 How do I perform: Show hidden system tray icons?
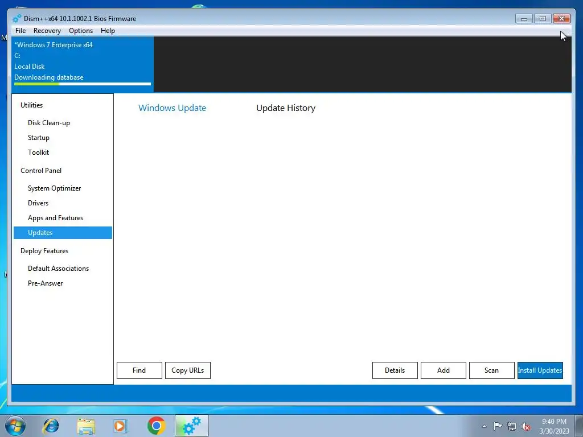pyautogui.click(x=484, y=426)
